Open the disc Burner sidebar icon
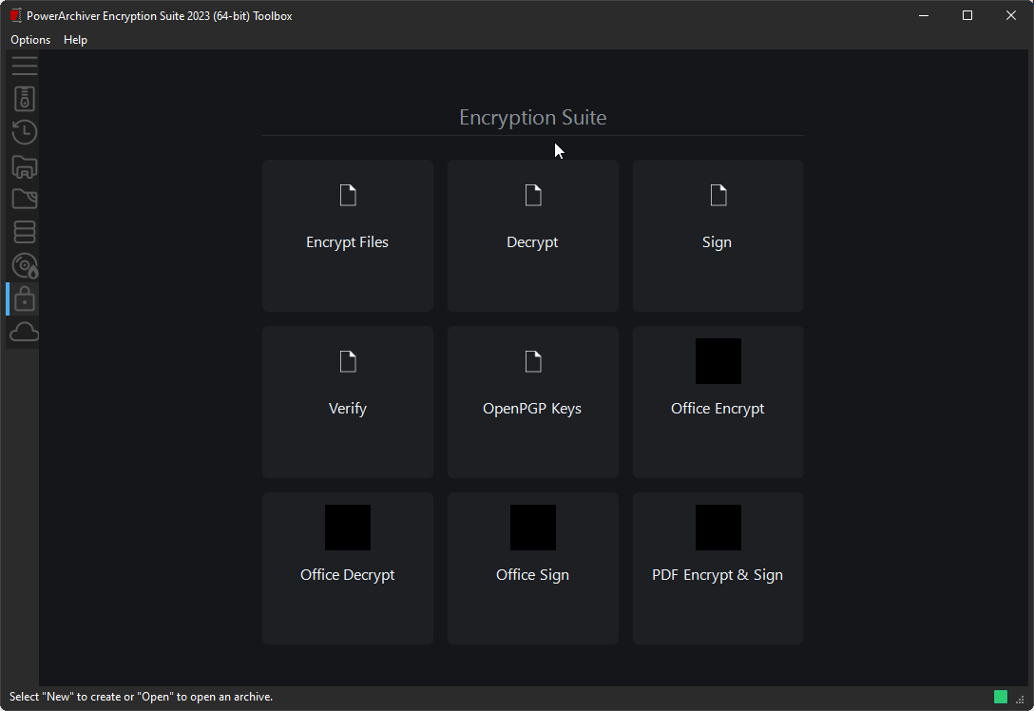1034x711 pixels. [x=25, y=266]
